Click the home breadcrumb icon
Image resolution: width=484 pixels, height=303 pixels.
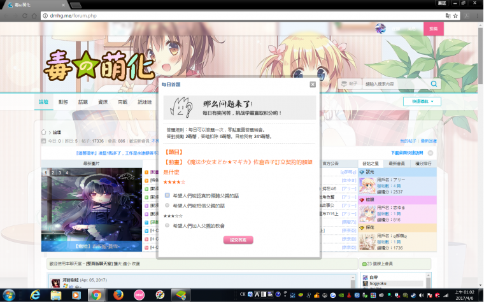45,132
